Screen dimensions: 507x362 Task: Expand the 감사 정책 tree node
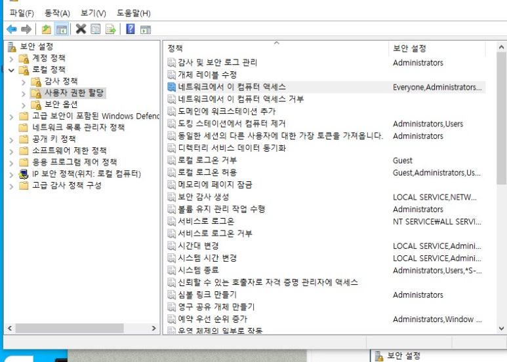pos(23,82)
